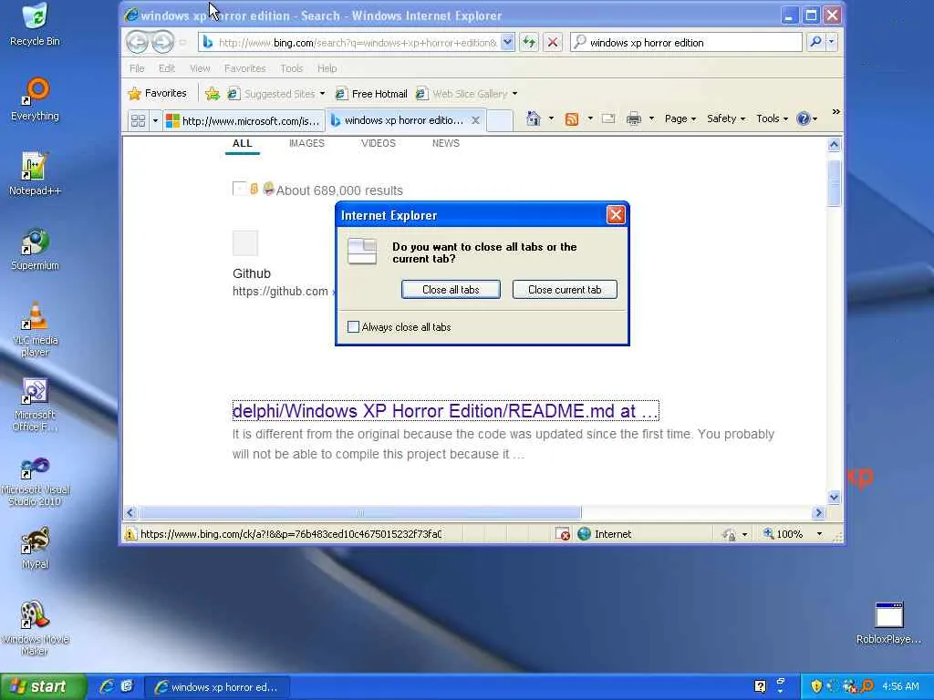This screenshot has height=700, width=934.
Task: Click the pop-up blocked status bar icon
Action: (563, 534)
